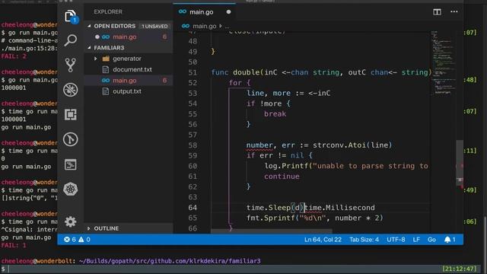487x274 pixels.
Task: Open the More Actions ellipsis menu
Action: (x=454, y=12)
